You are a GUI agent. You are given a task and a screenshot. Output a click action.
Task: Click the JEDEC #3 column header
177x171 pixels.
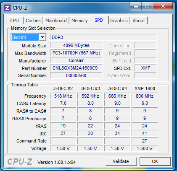(x=90, y=88)
